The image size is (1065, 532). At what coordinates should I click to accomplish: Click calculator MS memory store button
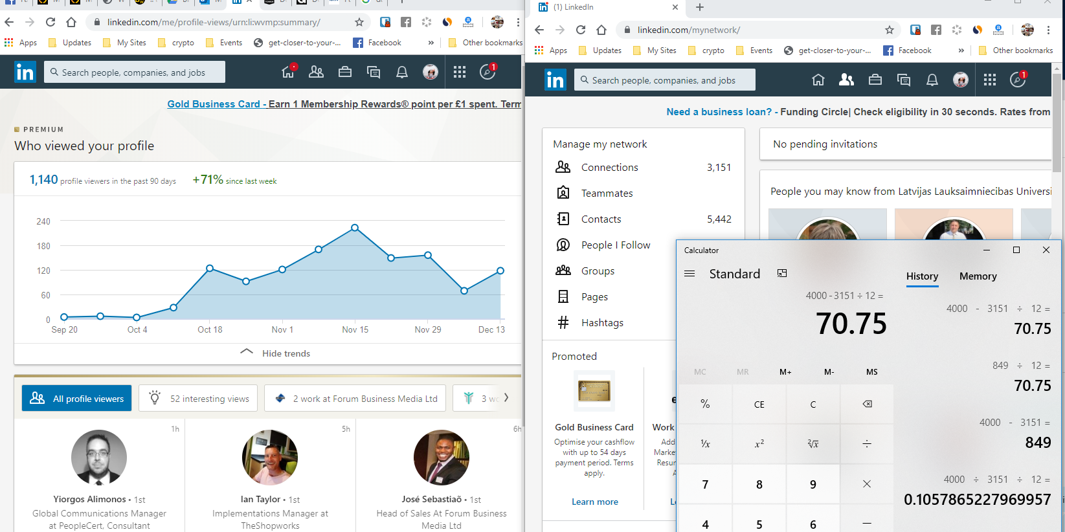(x=872, y=371)
